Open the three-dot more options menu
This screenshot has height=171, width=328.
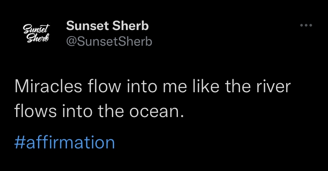coord(306,25)
